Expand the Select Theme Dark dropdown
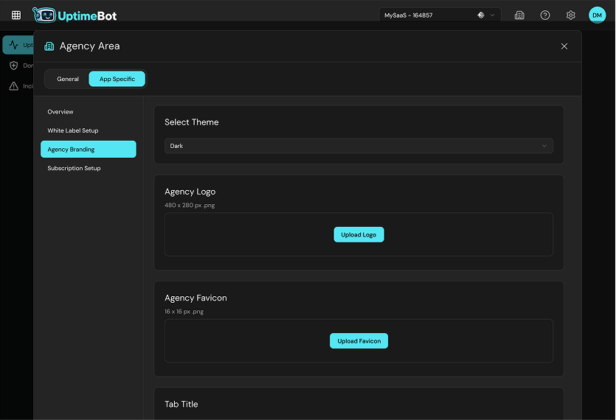Image resolution: width=616 pixels, height=420 pixels. [x=359, y=146]
